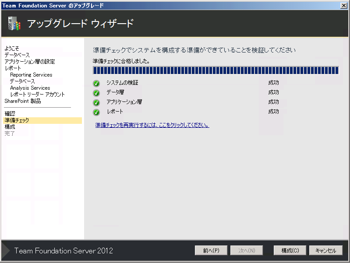This screenshot has width=350, height=263.
Task: Click the arrow icon beside Team Foundation Server 2012
Action: (6, 250)
